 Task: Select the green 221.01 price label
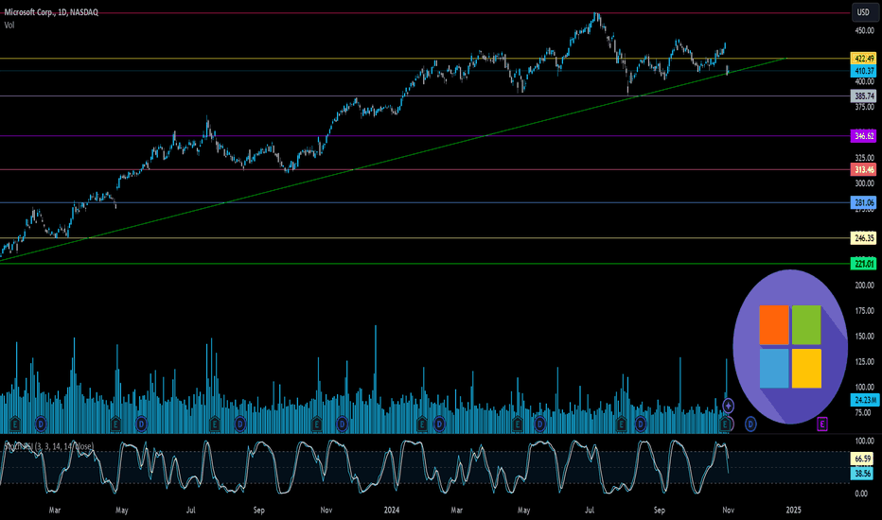[864, 264]
